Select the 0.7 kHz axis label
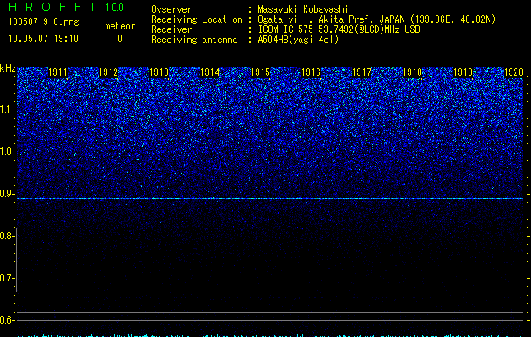Screen dimensions: 531x337 pos(8,278)
